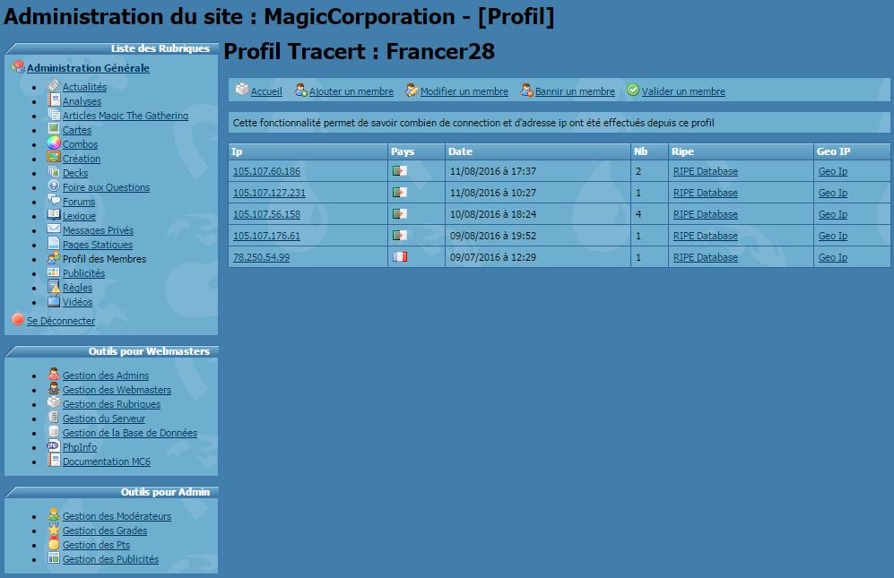The height and width of the screenshot is (578, 894).
Task: Click the Lexique open book icon
Action: tap(54, 215)
